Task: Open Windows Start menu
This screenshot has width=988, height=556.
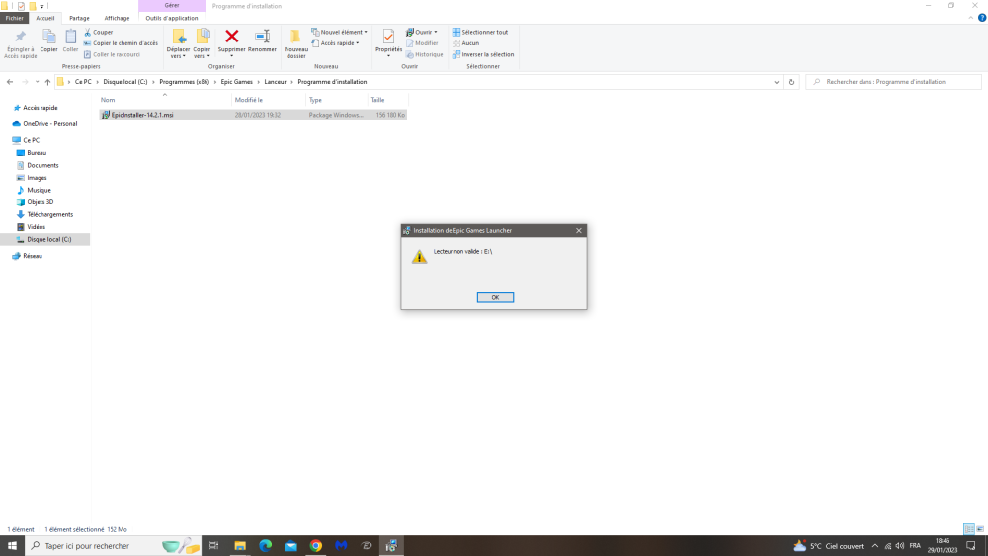Action: (12, 546)
